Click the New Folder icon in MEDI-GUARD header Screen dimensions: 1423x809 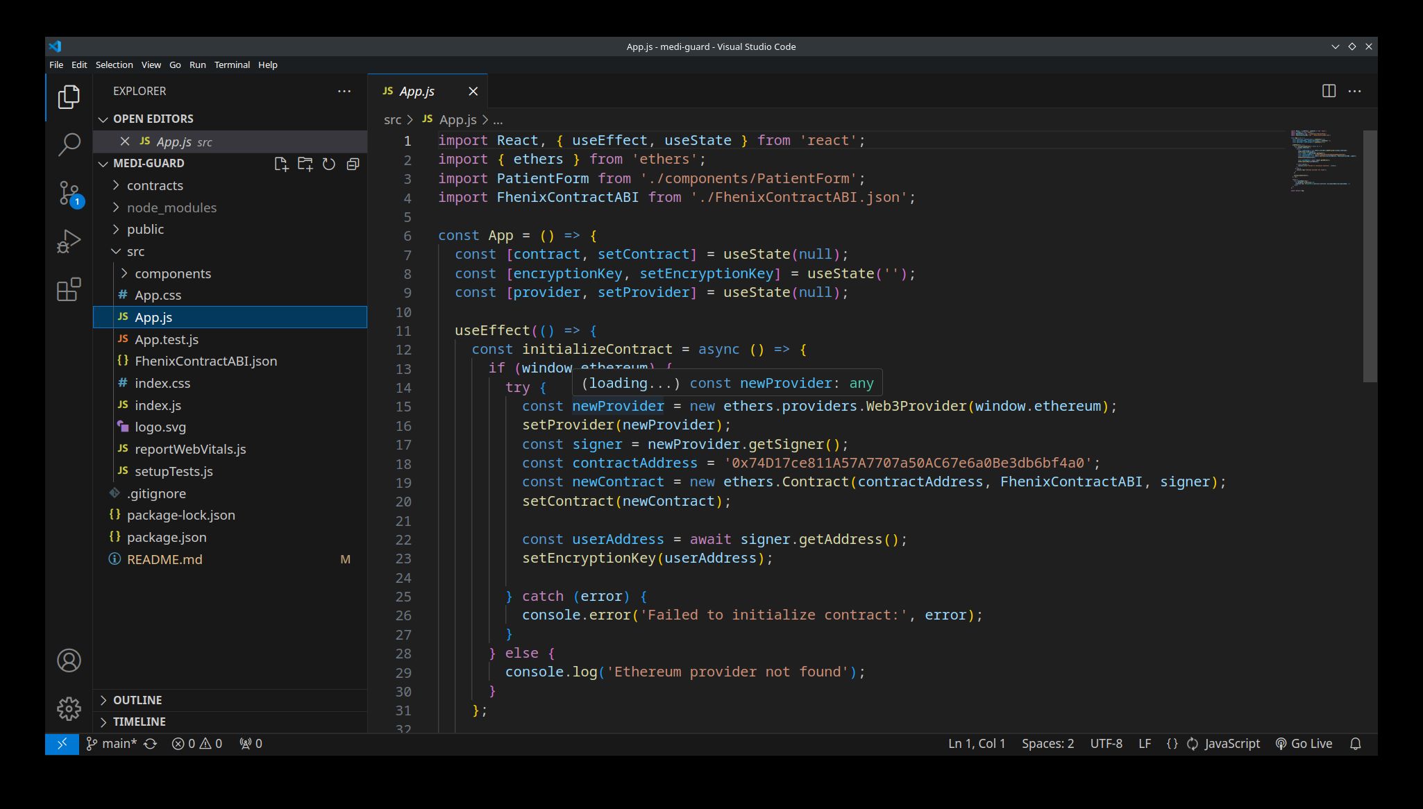point(305,164)
